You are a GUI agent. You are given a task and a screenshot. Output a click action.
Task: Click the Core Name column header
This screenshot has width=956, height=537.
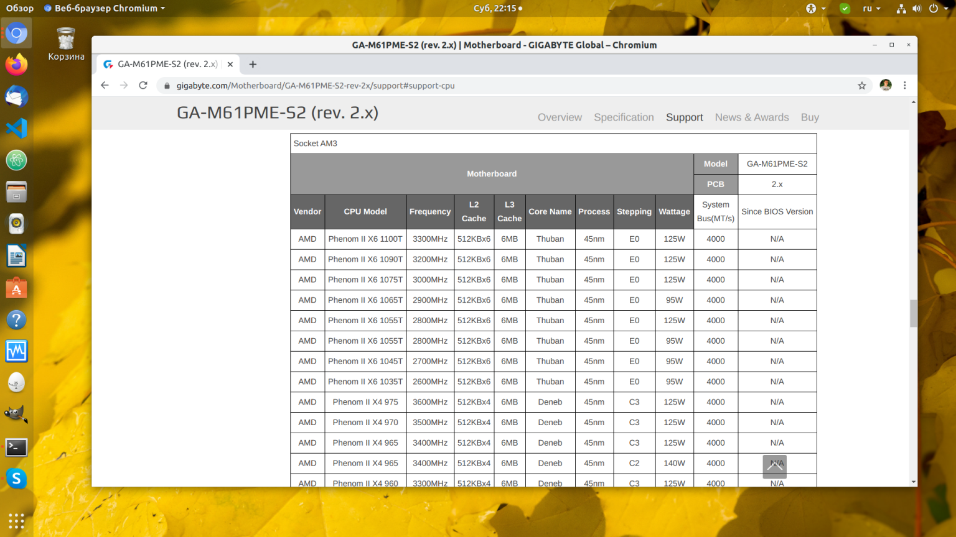[x=550, y=212]
